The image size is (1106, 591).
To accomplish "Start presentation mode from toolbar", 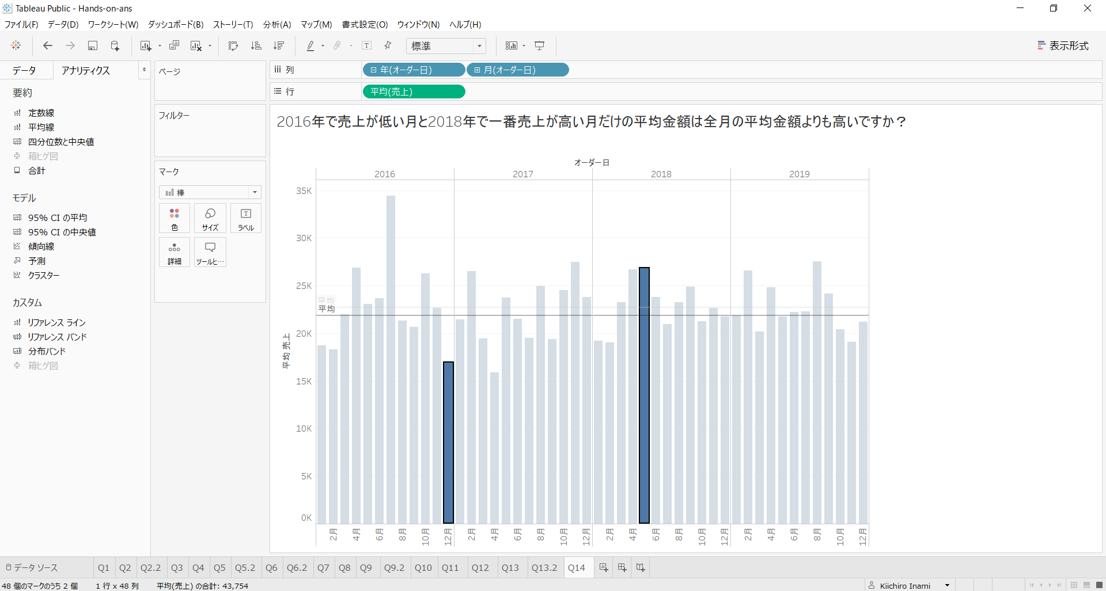I will [x=540, y=45].
